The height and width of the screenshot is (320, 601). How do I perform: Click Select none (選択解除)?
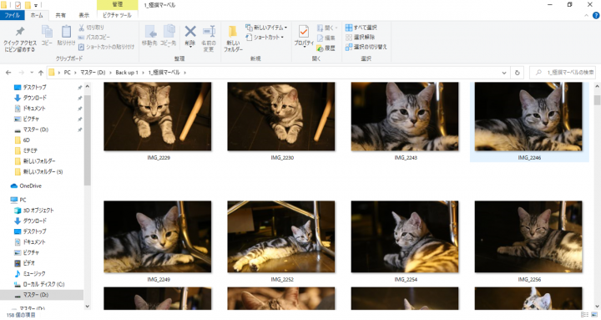[360, 38]
